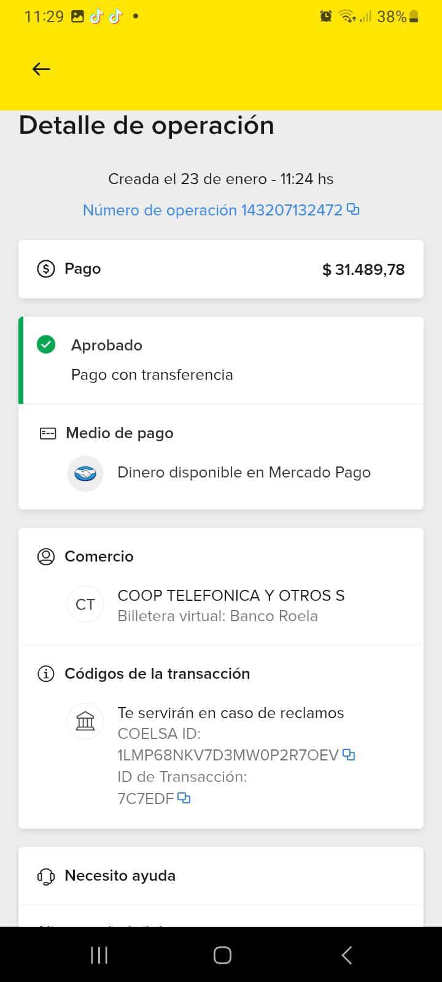Tap the green approved checkmark icon
Screen dimensions: 442x982
pyautogui.click(x=46, y=345)
